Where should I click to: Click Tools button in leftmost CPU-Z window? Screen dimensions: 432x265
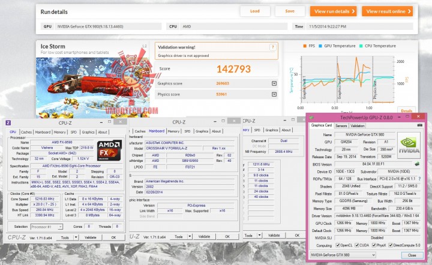(65, 237)
